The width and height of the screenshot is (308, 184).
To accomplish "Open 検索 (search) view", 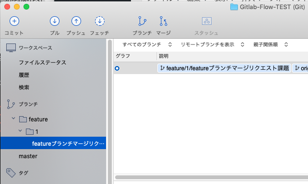I will tap(24, 87).
